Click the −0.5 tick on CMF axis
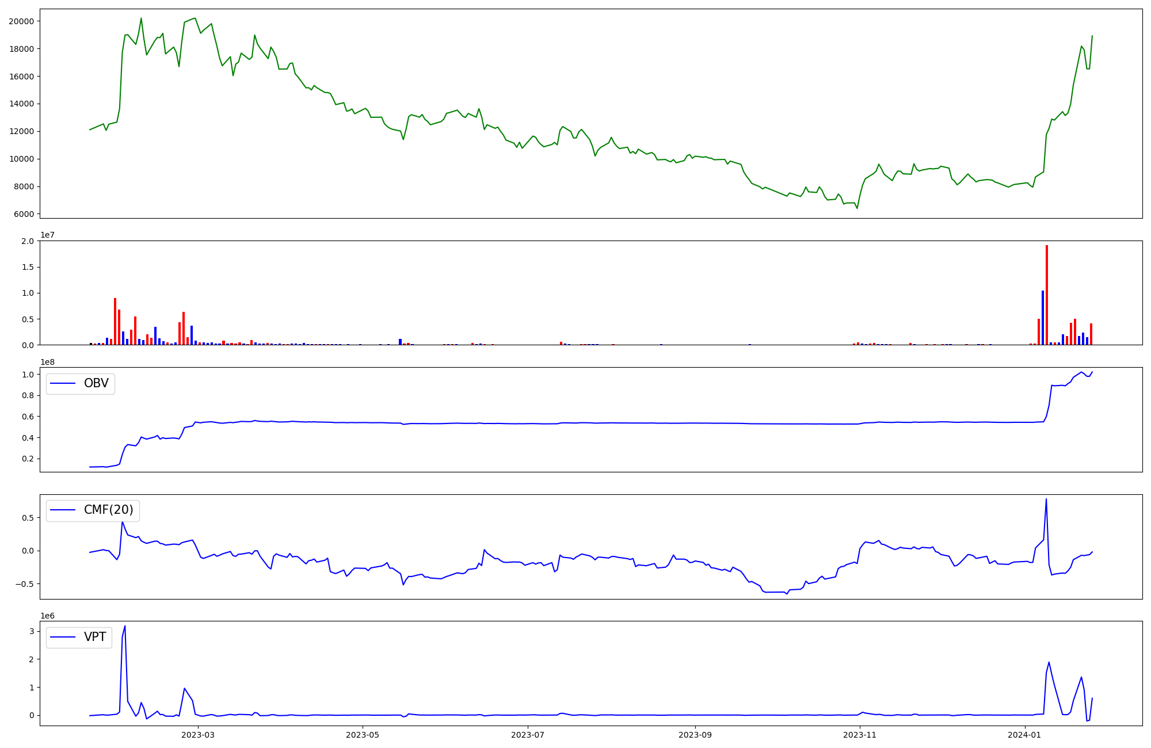The image size is (1151, 748). 24,584
